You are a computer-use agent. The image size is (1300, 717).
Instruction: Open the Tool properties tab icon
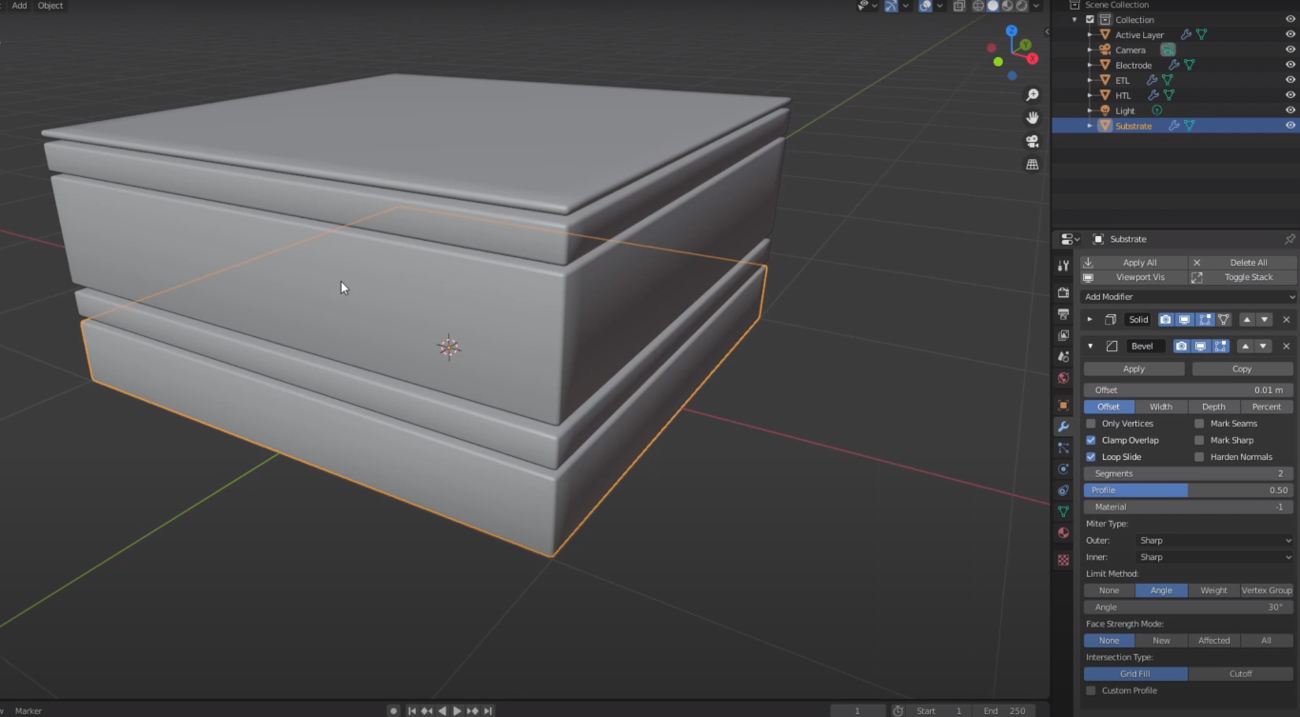tap(1064, 266)
